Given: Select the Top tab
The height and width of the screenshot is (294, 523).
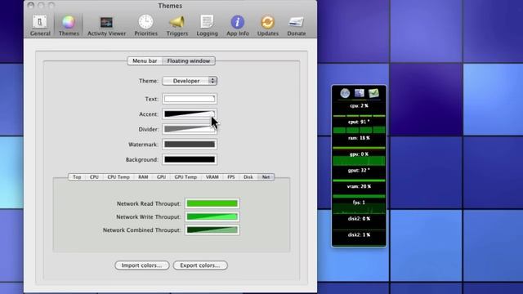Looking at the screenshot, I should point(77,177).
